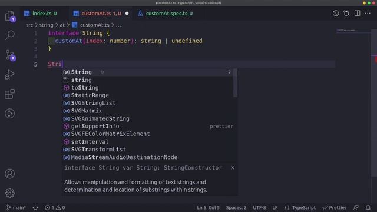Image resolution: width=377 pixels, height=212 pixels.
Task: Select the SVGStringList suggestion
Action: (147, 103)
